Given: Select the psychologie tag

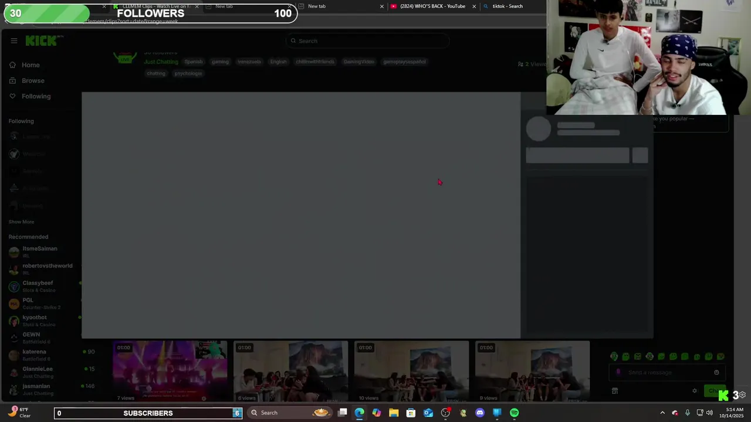Looking at the screenshot, I should pos(188,73).
